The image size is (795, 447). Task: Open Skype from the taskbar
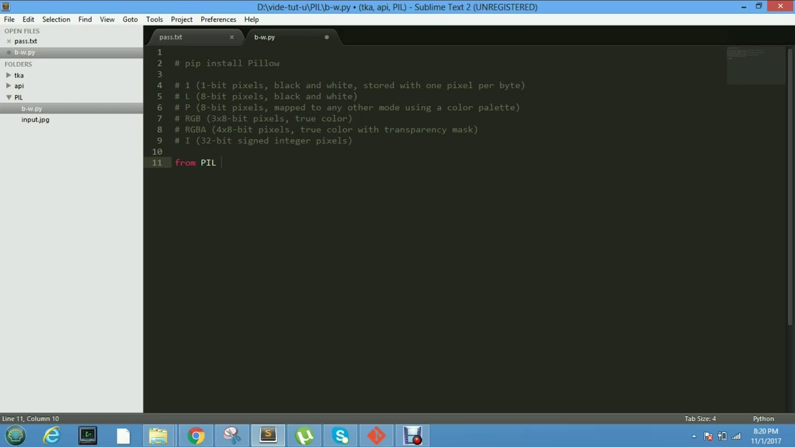(x=340, y=436)
